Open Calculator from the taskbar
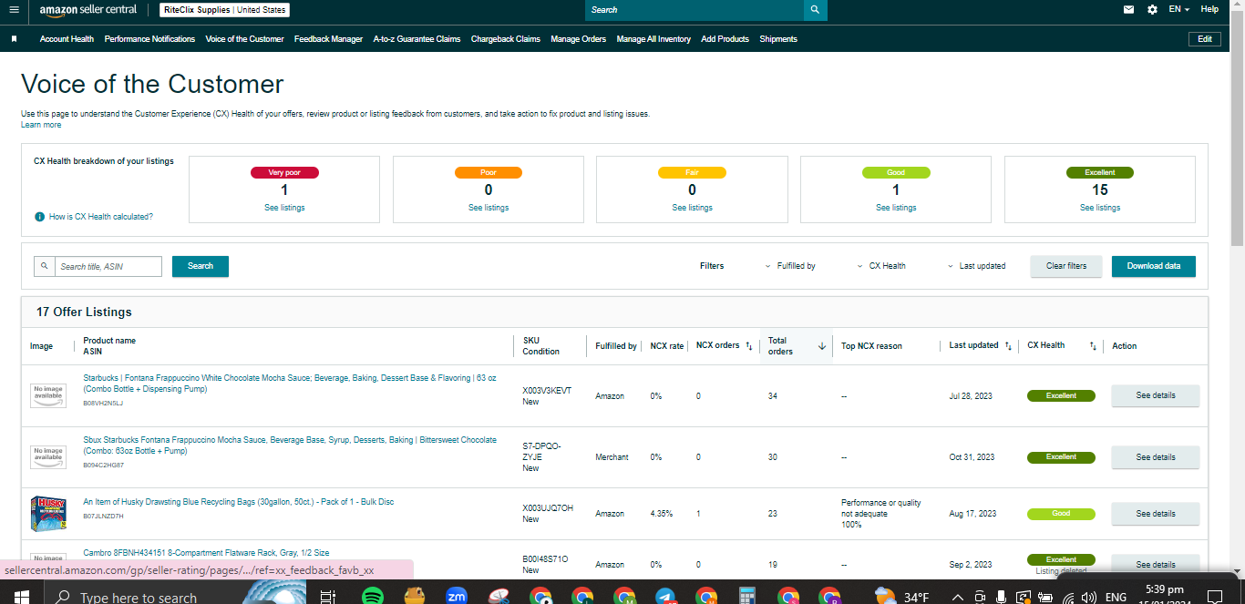 coord(747,597)
